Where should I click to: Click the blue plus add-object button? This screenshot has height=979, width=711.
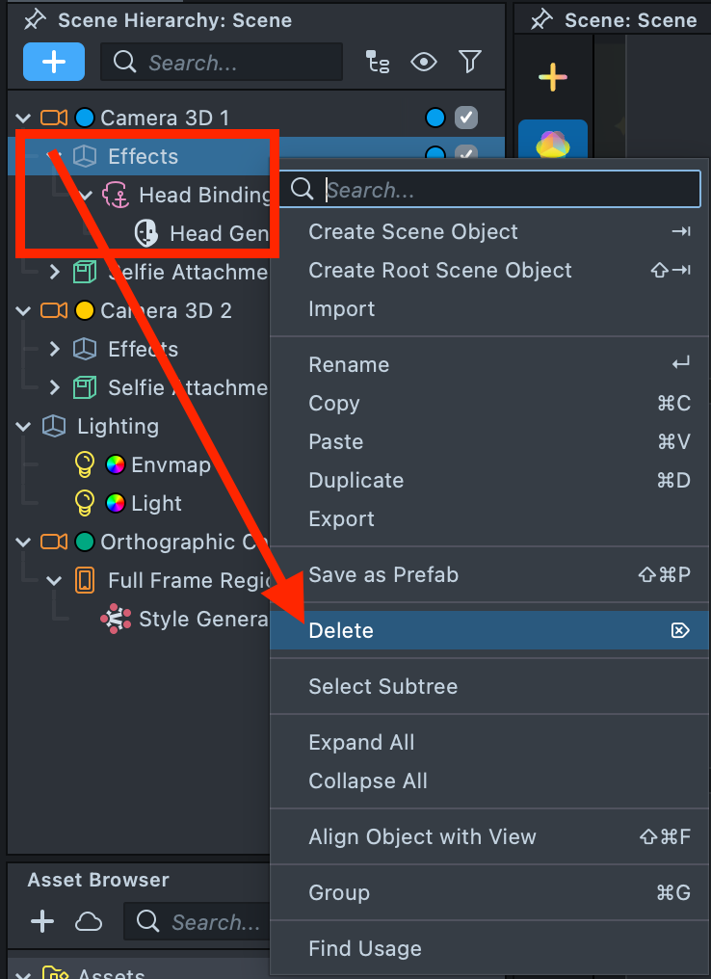54,63
